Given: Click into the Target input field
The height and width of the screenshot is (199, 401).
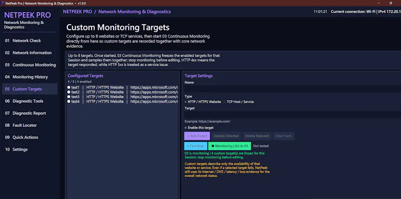Looking at the screenshot, I should (x=293, y=115).
